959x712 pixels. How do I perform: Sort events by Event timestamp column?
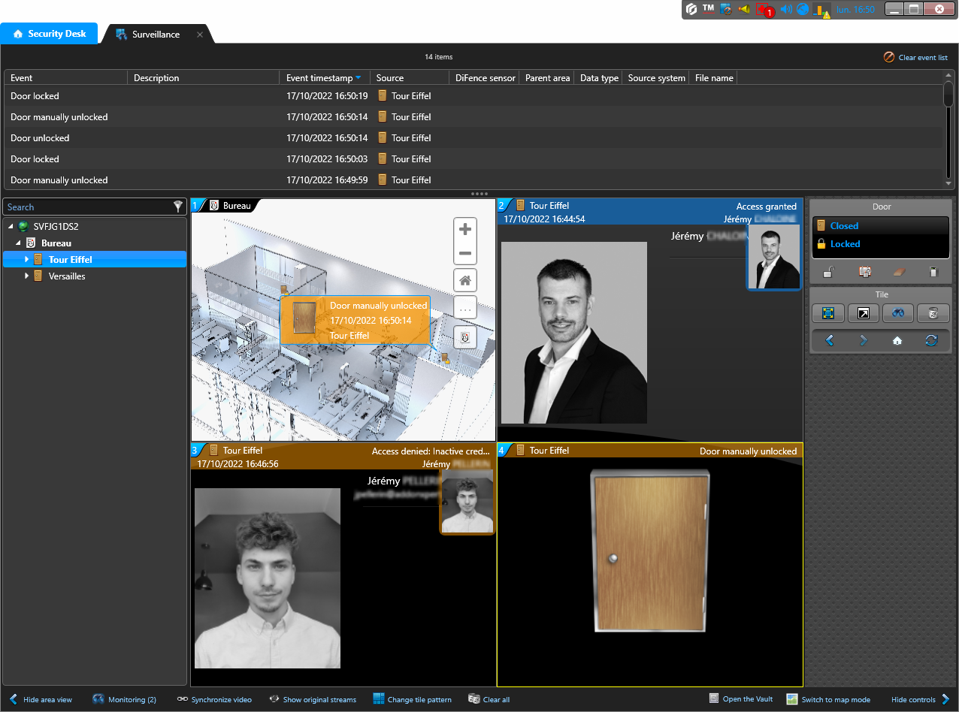(319, 78)
